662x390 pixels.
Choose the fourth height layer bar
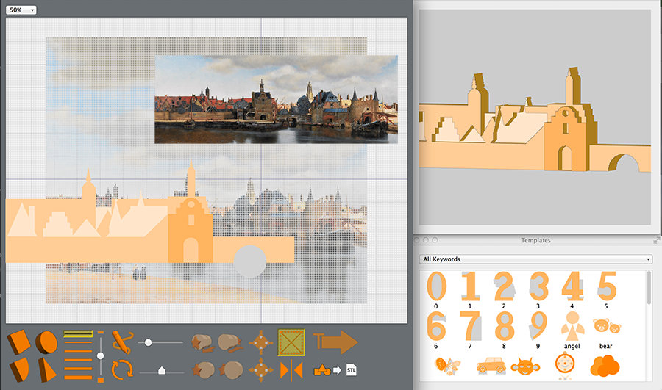[78, 361]
